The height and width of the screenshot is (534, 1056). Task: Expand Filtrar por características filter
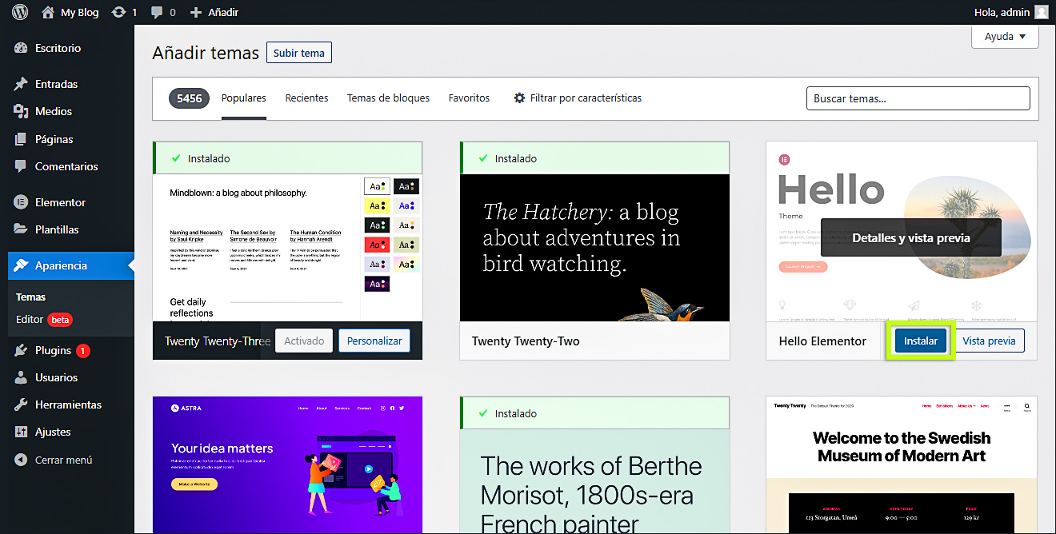(x=578, y=98)
